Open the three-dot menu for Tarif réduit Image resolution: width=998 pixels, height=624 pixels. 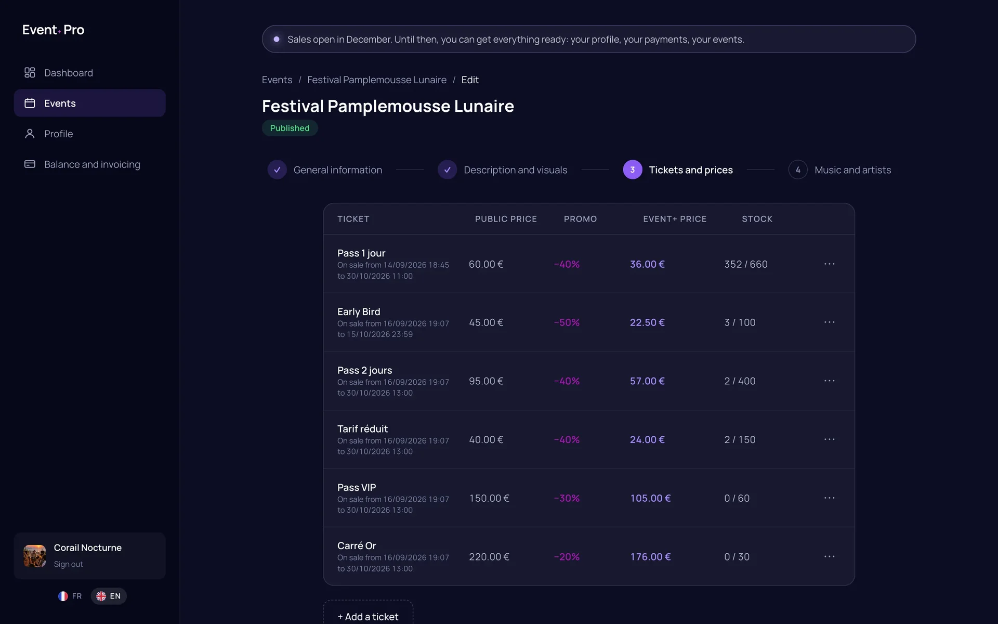tap(829, 439)
